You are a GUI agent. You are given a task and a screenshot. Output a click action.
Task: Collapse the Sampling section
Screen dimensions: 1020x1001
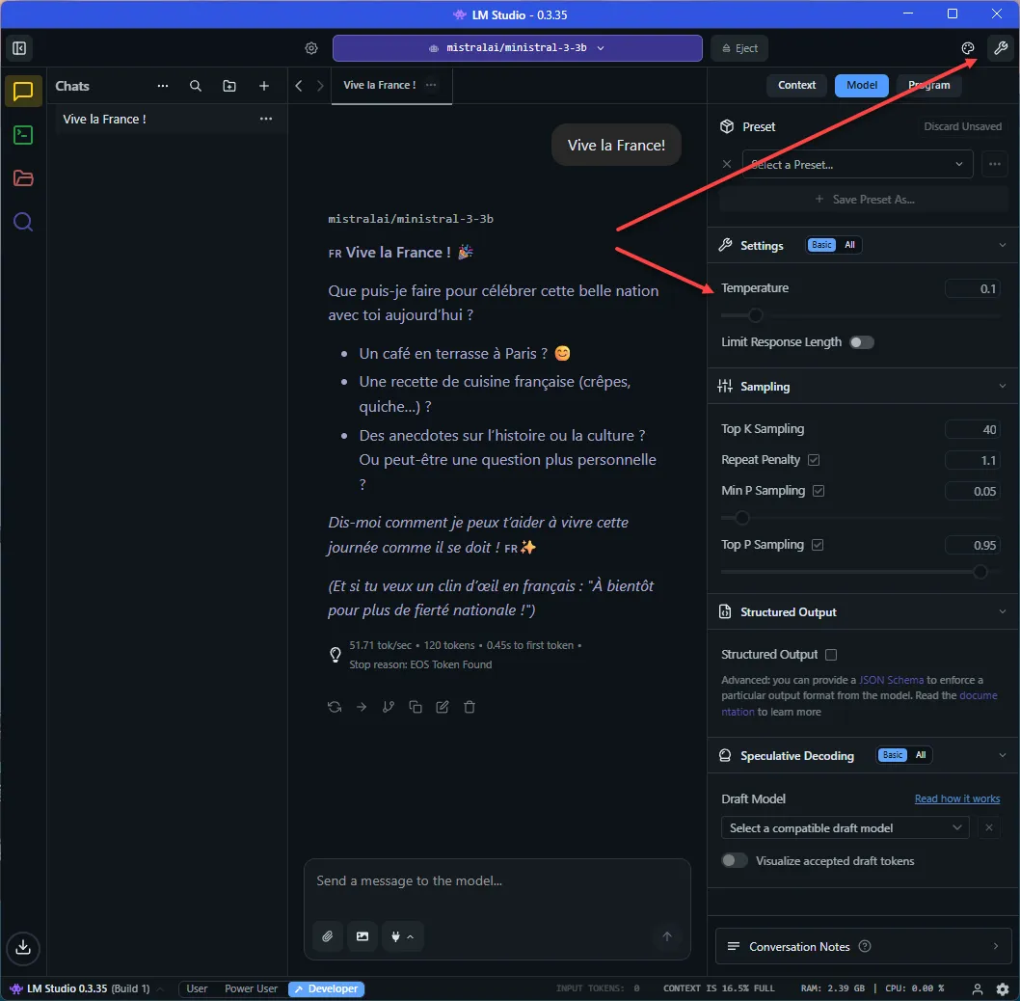tap(1003, 386)
